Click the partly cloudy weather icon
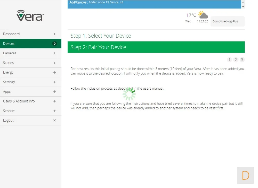This screenshot has height=188, width=258. 203,15
